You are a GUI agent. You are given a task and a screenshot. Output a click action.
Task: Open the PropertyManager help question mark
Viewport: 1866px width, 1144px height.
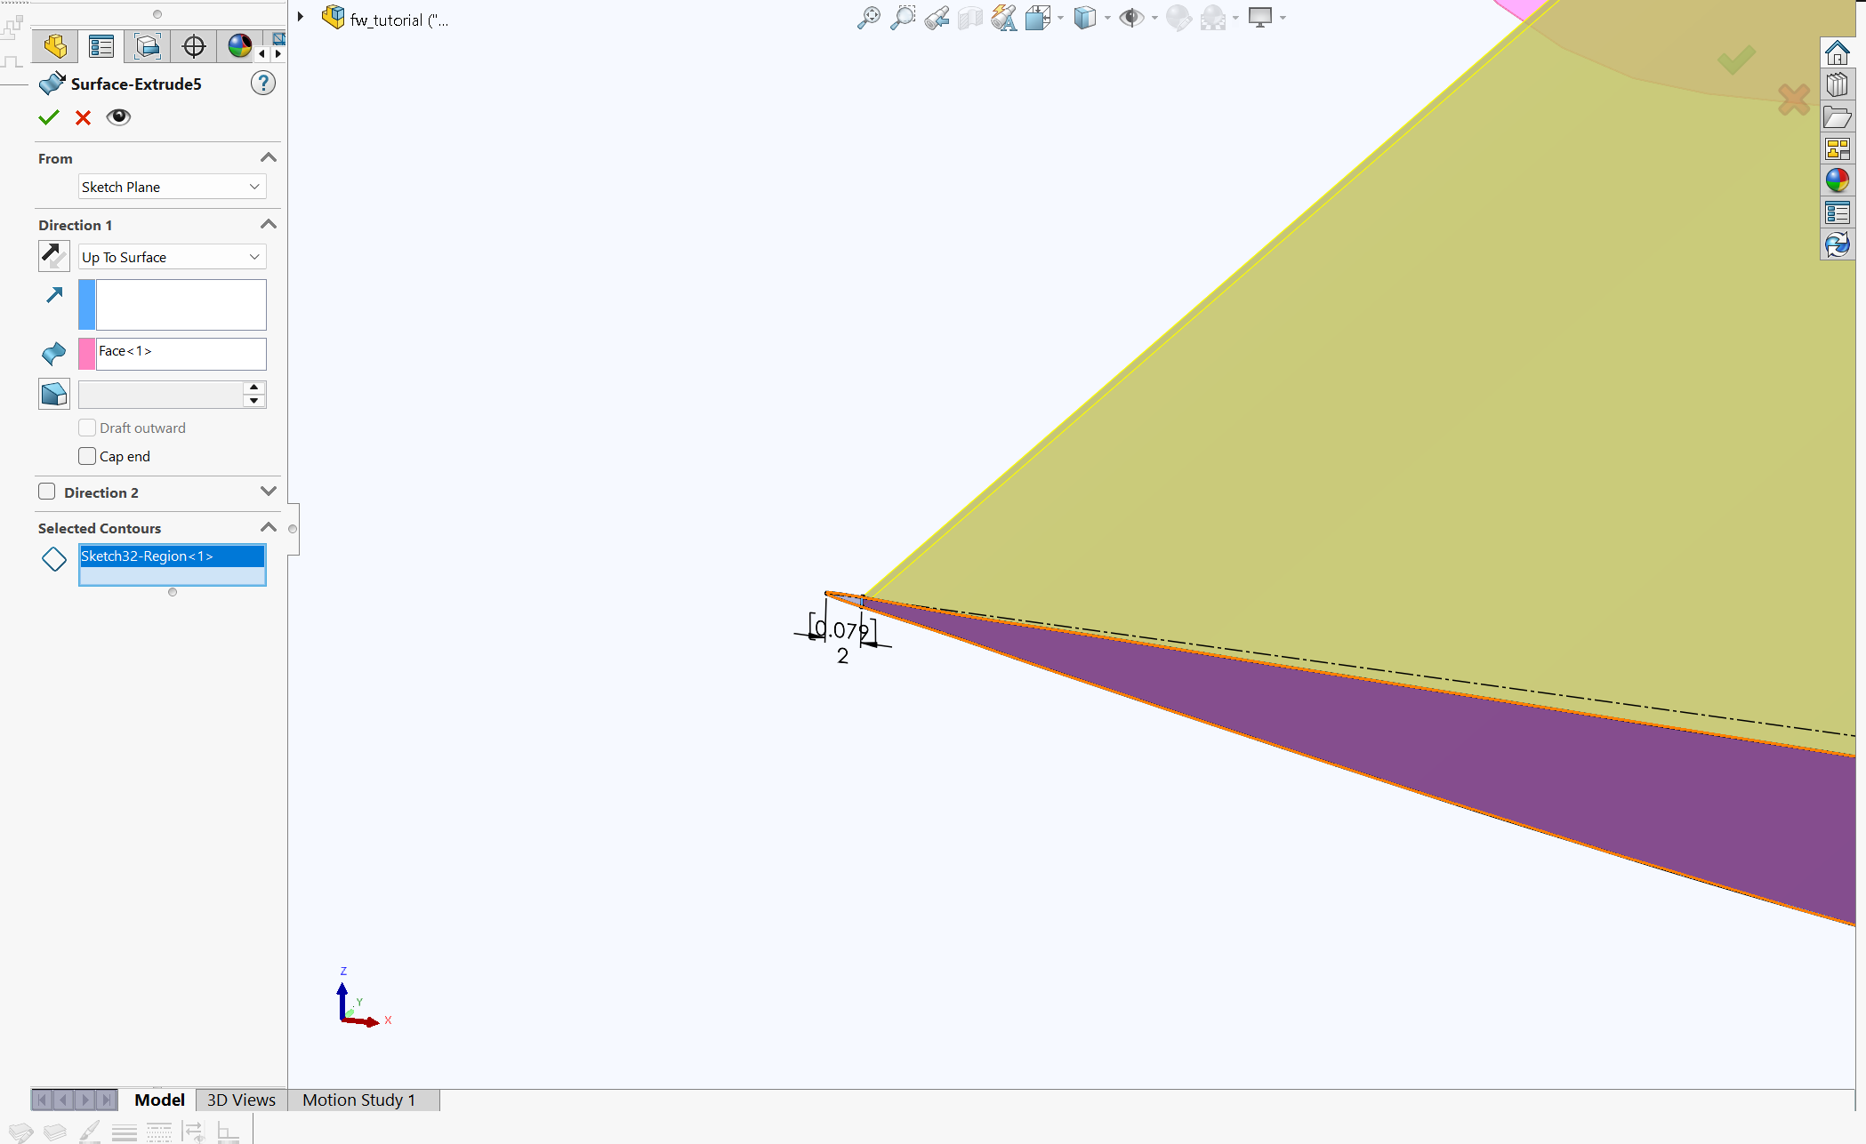click(262, 84)
